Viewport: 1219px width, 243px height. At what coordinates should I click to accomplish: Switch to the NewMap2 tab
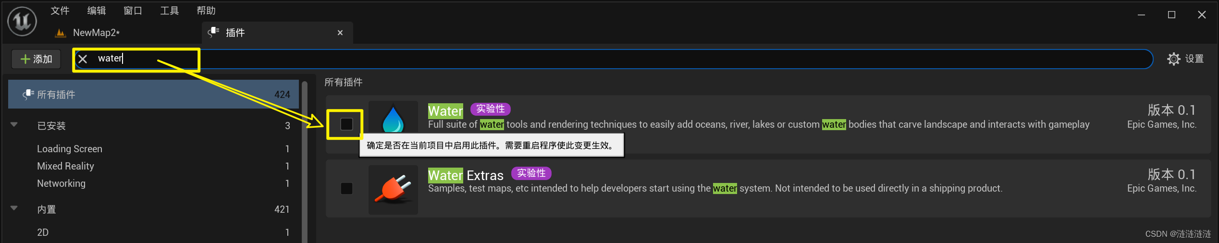coord(96,33)
